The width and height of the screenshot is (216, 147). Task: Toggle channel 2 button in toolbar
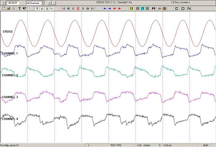point(42,9)
